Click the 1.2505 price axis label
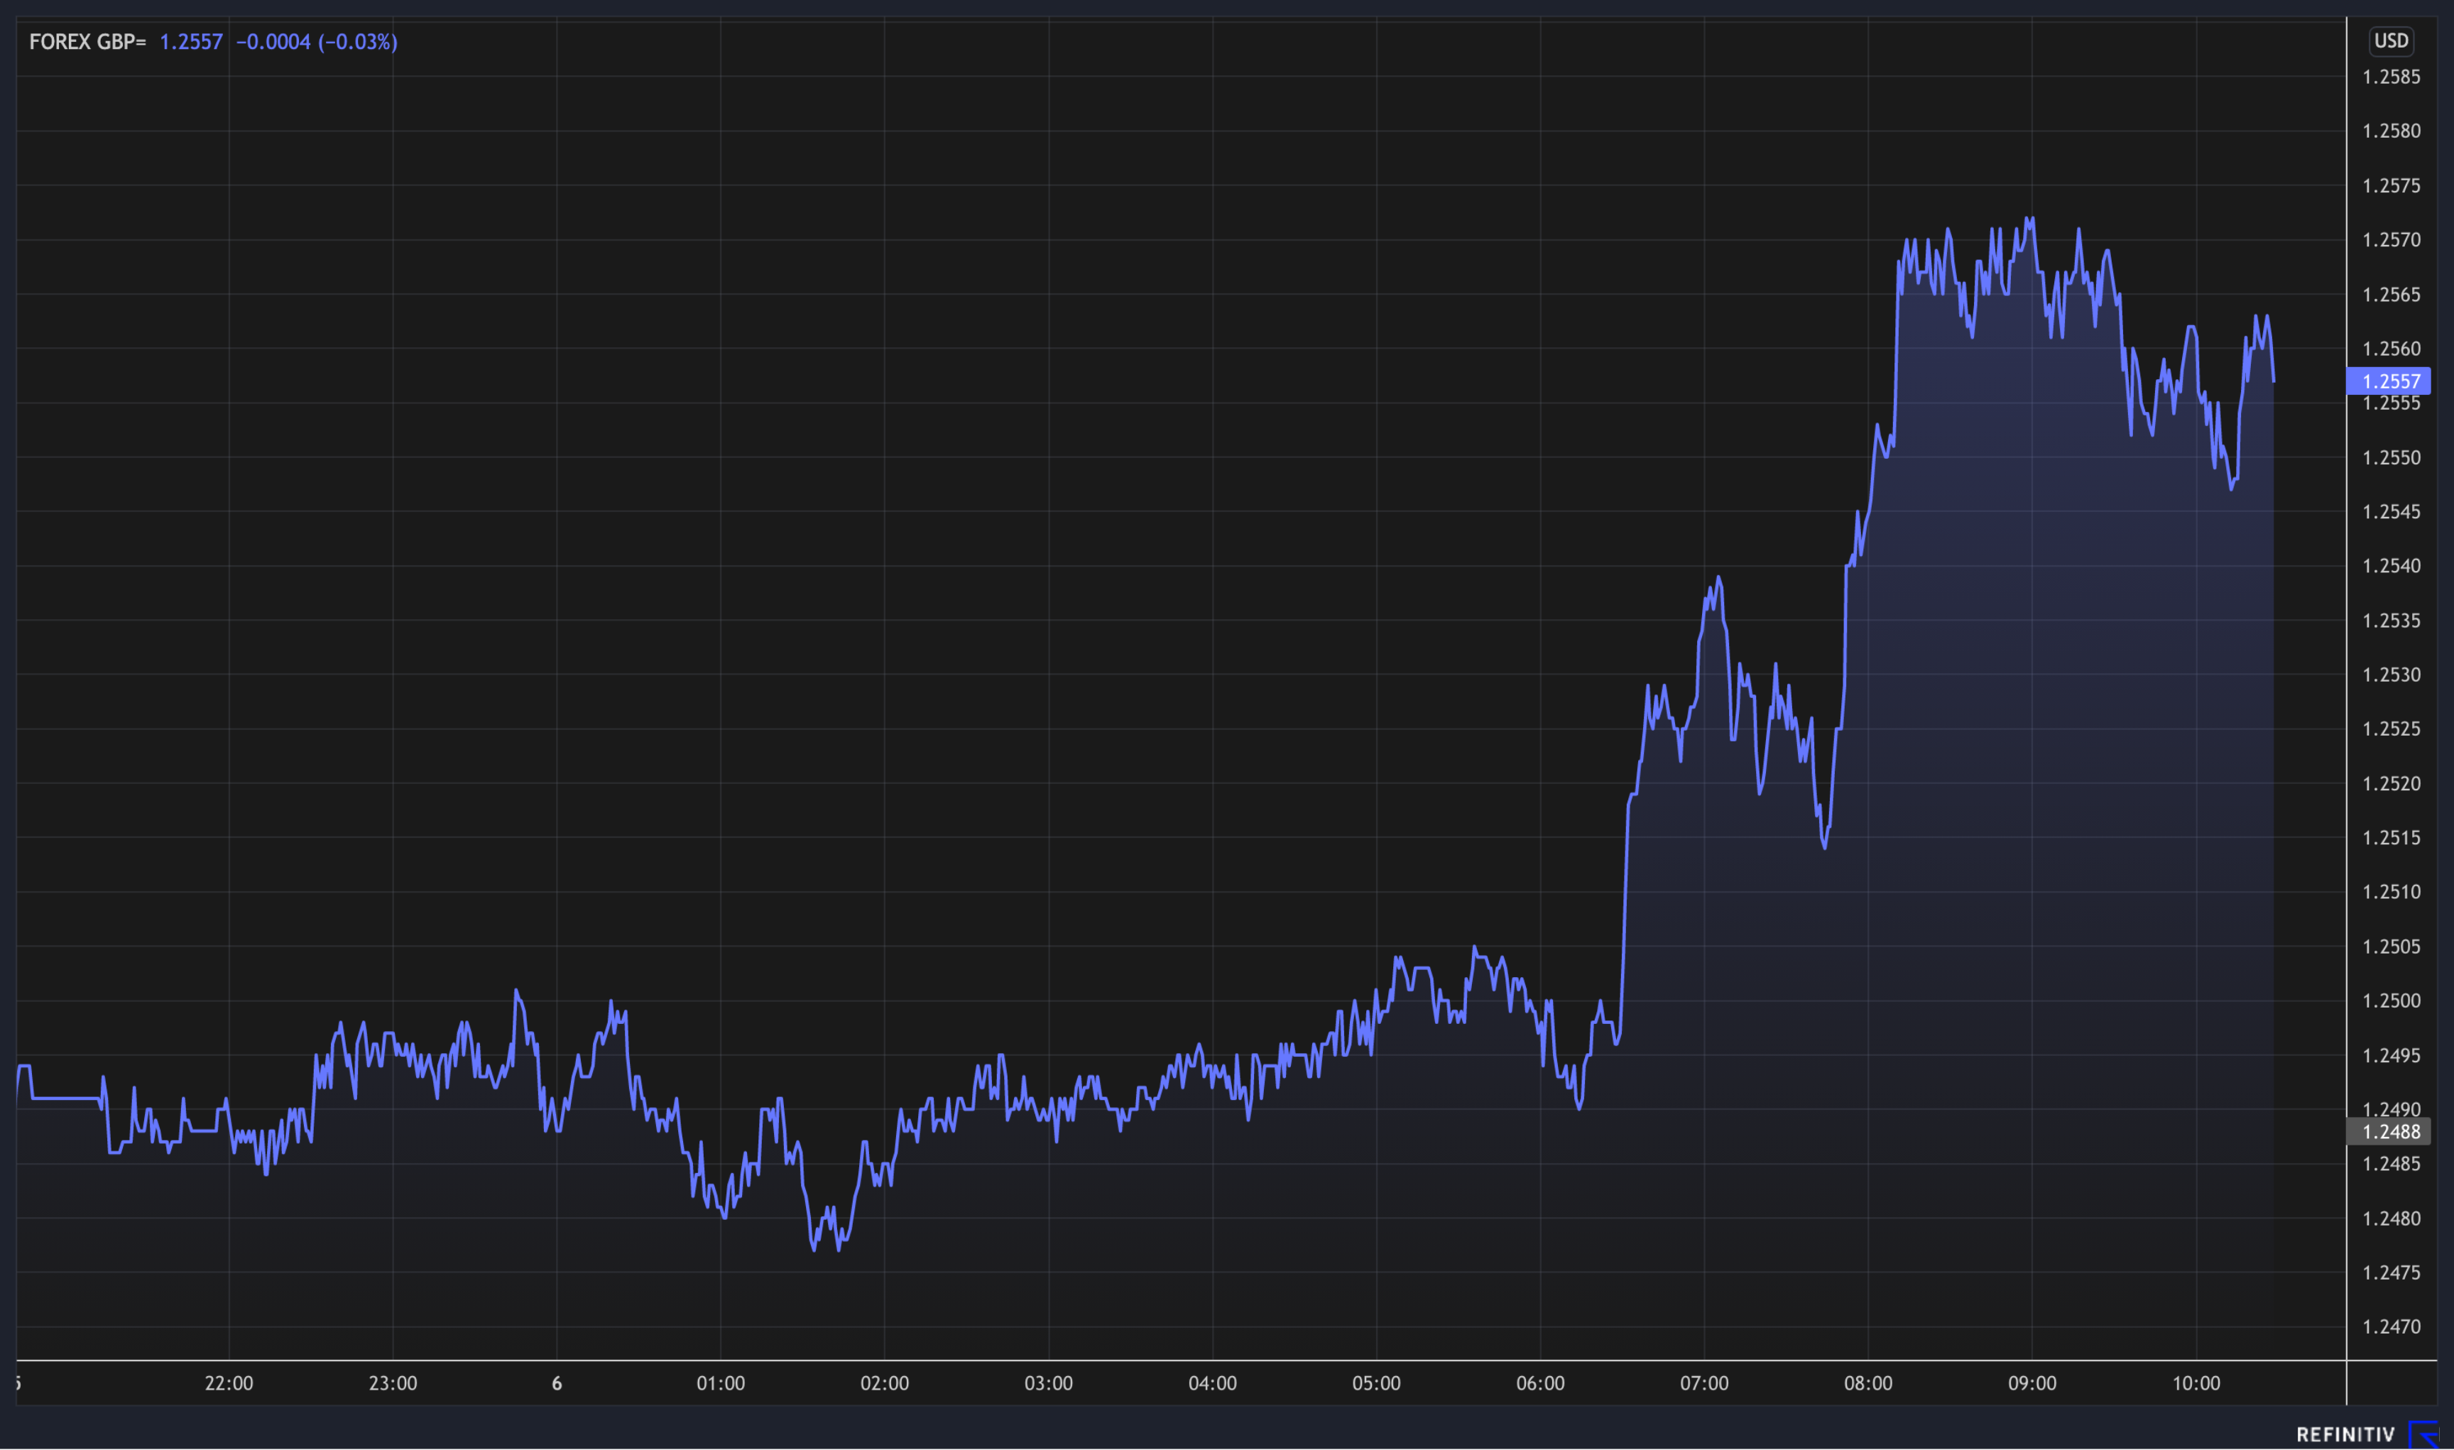The height and width of the screenshot is (1450, 2454). (2392, 947)
